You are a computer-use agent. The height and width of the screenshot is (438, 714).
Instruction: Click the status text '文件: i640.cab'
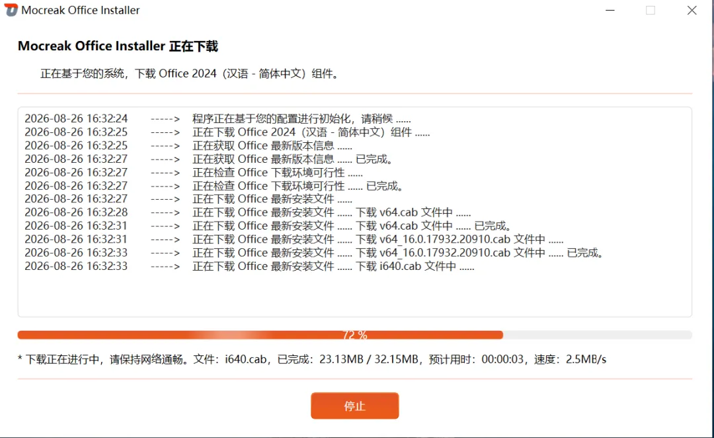(230, 359)
